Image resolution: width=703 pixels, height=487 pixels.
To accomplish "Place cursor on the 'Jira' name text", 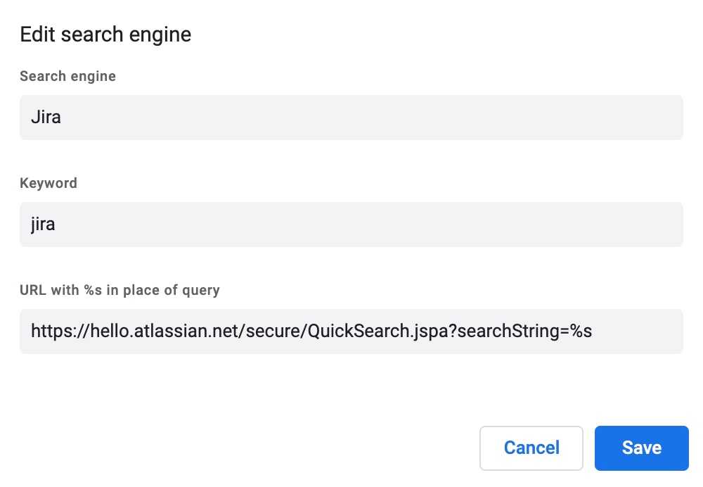I will pos(46,118).
